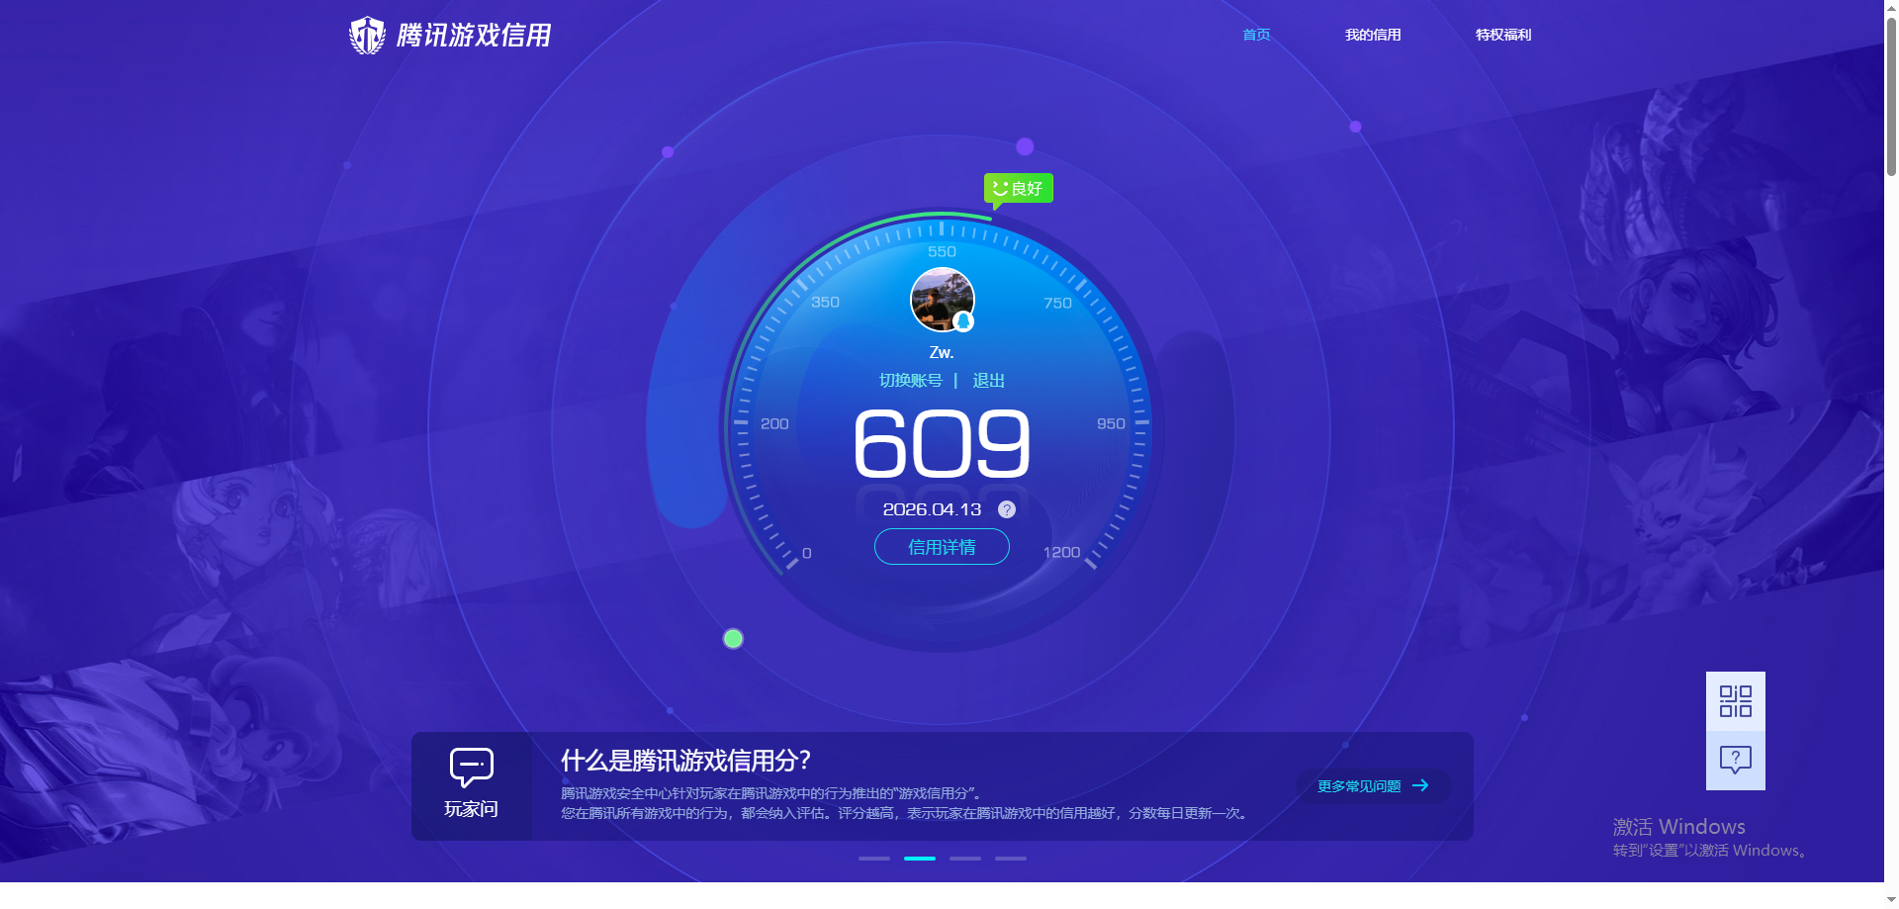Open the 特权福利 navigation item
1899x909 pixels.
tap(1501, 35)
